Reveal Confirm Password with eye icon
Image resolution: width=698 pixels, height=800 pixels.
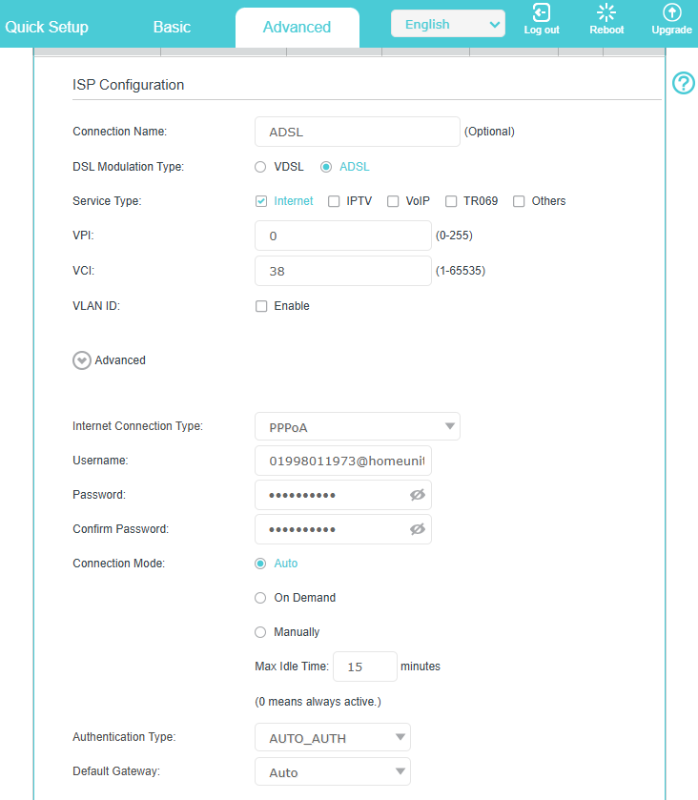click(x=417, y=529)
